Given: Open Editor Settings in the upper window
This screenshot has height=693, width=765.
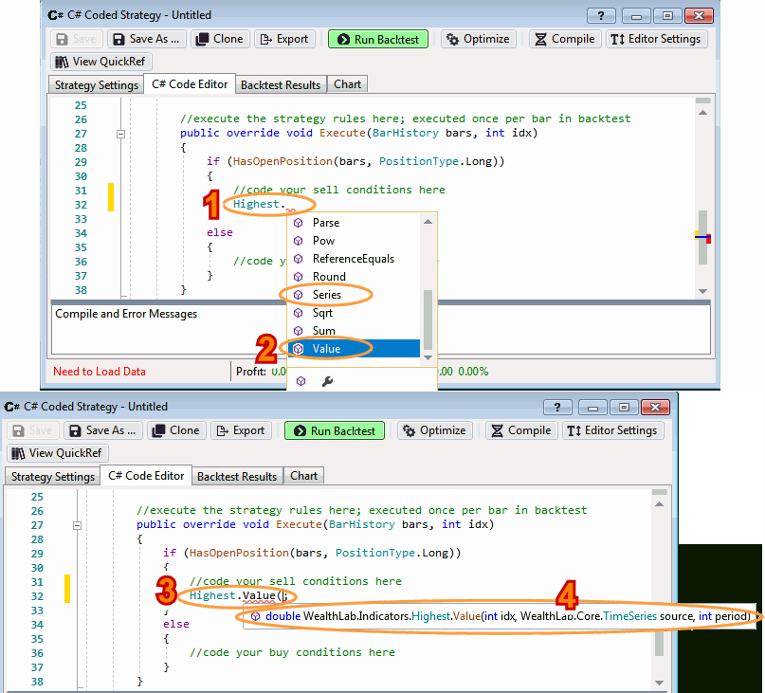Looking at the screenshot, I should 655,39.
